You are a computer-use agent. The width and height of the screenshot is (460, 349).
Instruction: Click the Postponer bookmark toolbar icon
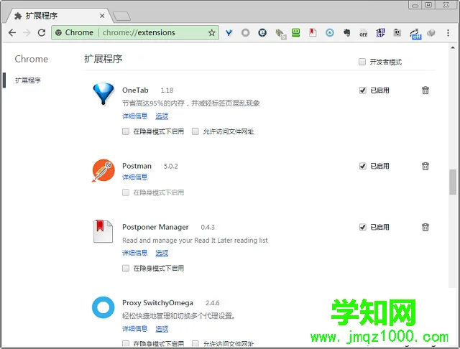313,32
